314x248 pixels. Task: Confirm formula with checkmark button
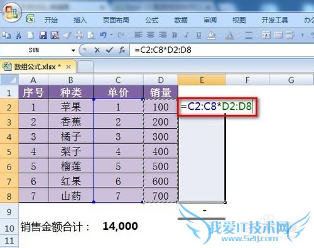tap(109, 50)
